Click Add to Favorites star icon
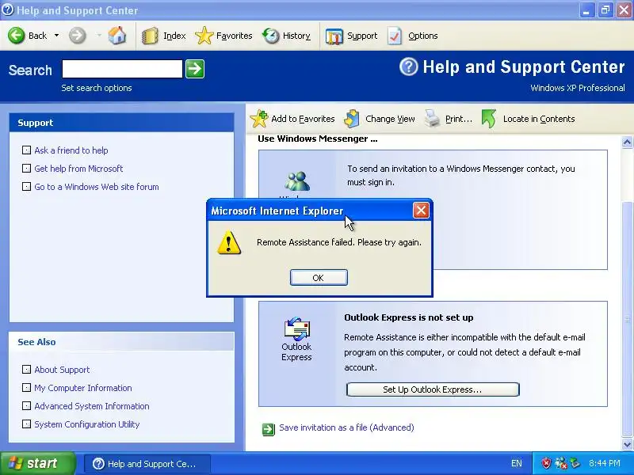Image resolution: width=634 pixels, height=475 pixels. (259, 118)
